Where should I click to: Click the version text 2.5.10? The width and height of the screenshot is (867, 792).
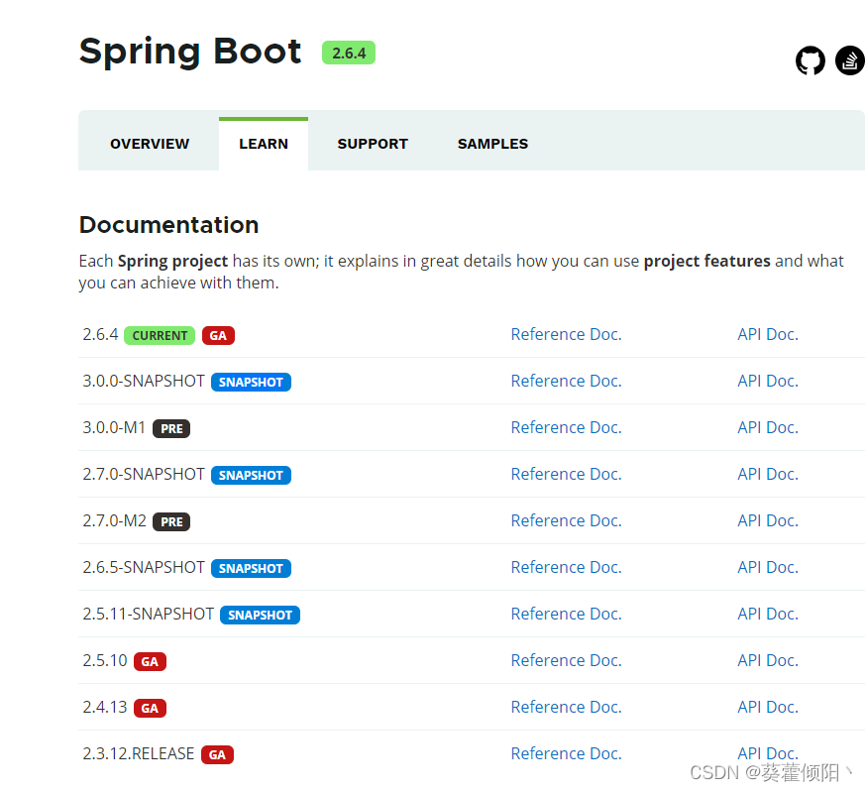coord(105,660)
